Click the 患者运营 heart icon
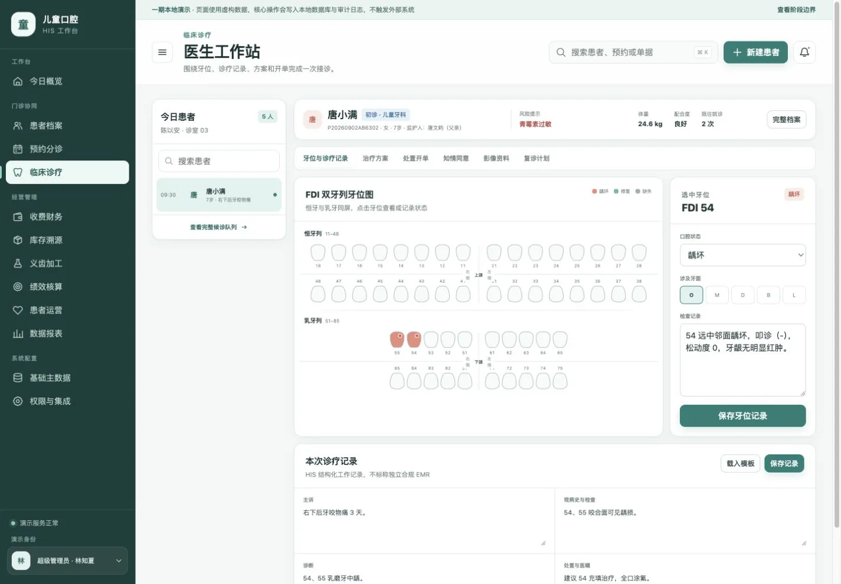Screen dimensions: 841x584 click(18, 310)
